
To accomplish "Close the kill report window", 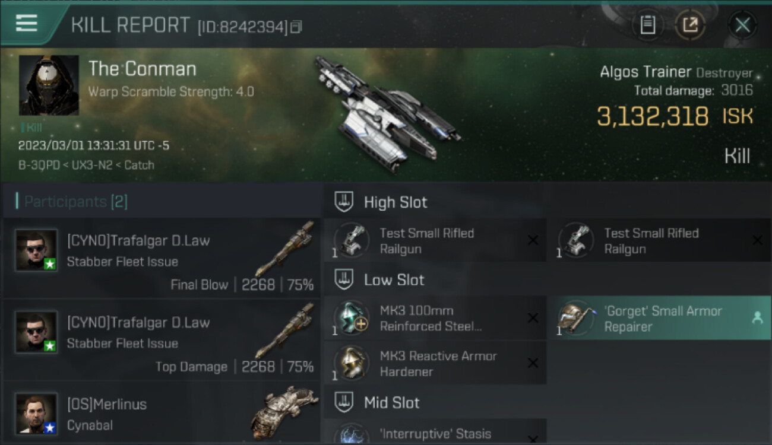I will click(x=742, y=25).
